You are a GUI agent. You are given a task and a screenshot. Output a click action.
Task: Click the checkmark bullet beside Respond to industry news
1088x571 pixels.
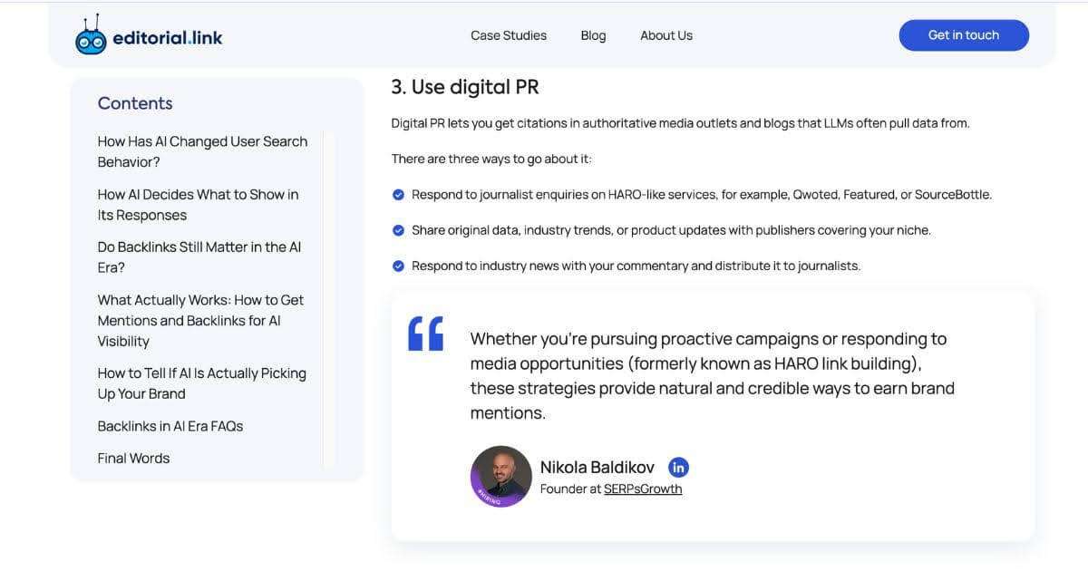click(x=398, y=266)
